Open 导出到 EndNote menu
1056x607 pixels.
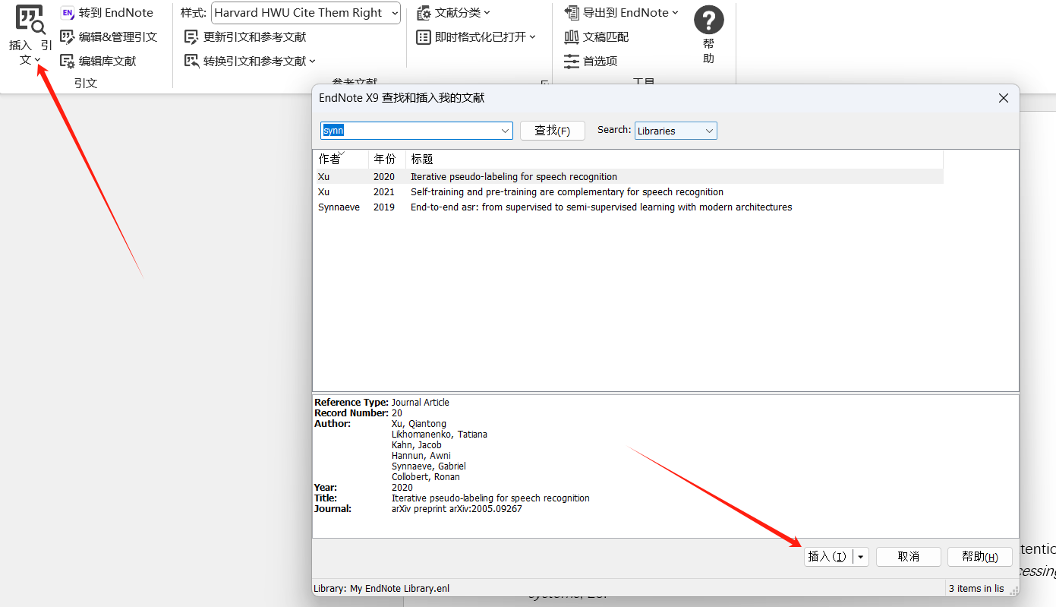pos(621,13)
